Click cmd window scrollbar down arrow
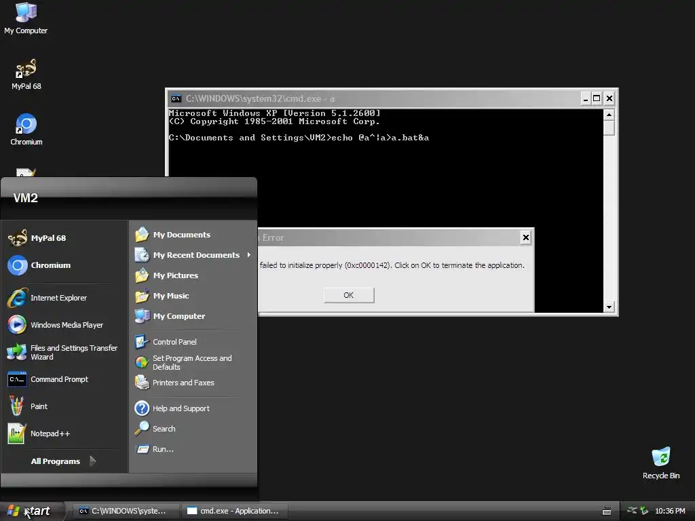 (609, 307)
